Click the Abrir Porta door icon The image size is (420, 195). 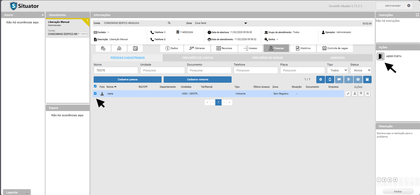(380, 56)
